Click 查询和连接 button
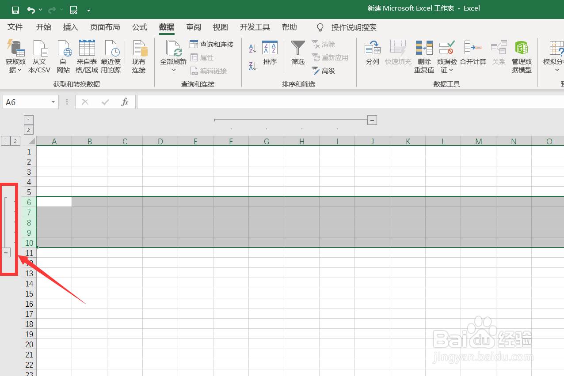 click(x=212, y=44)
